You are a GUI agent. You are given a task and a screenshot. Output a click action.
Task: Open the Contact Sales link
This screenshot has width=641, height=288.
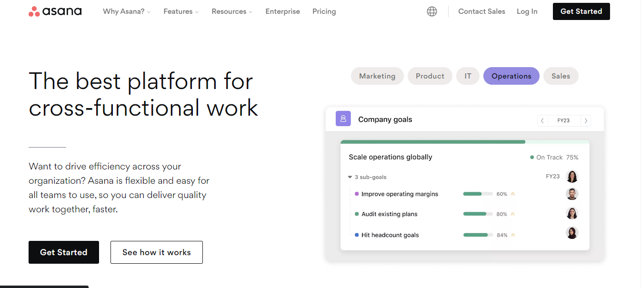[x=481, y=11]
